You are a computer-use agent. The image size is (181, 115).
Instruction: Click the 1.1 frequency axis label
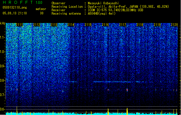point(2,37)
